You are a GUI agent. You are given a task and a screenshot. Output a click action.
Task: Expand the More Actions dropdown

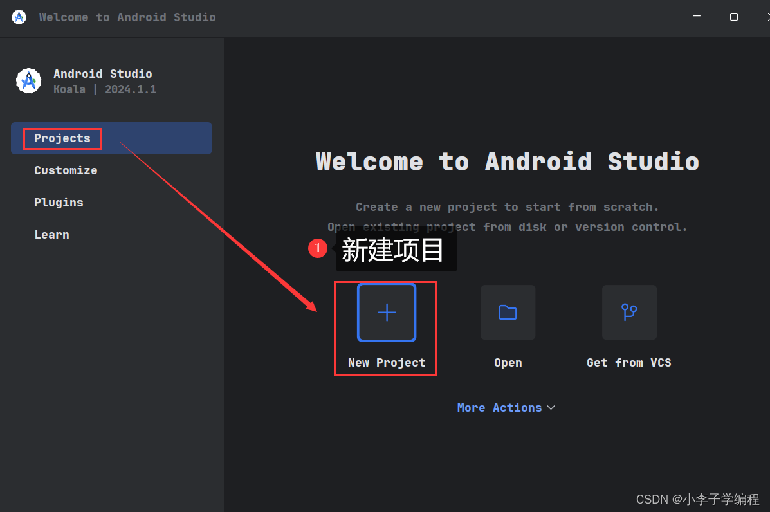(506, 407)
